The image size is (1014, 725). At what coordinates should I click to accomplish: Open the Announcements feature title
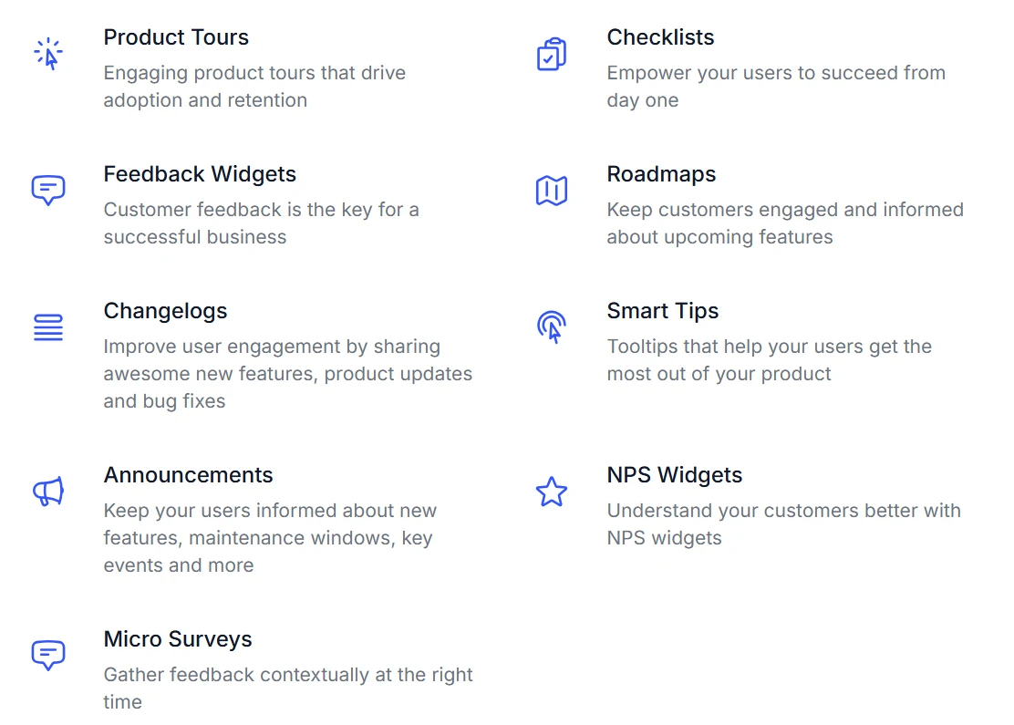188,475
